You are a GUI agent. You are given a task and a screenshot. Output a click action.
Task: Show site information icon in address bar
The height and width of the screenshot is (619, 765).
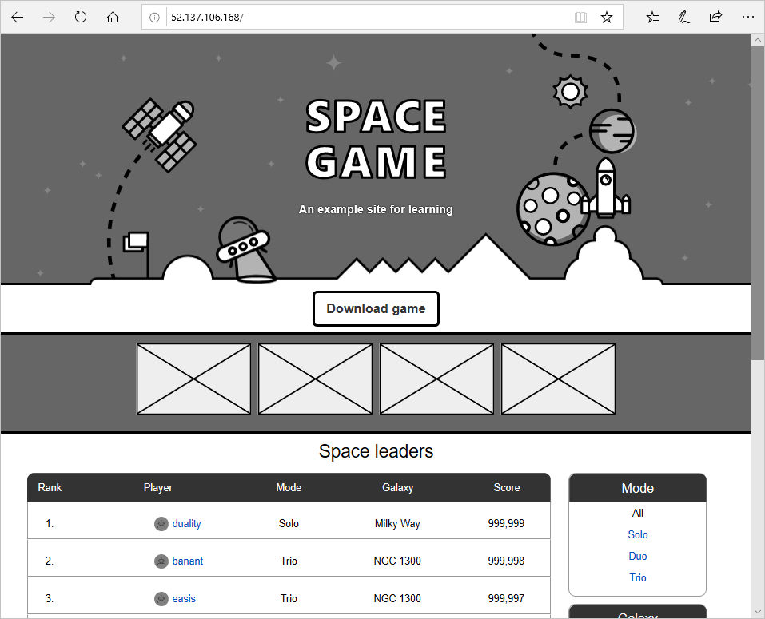click(154, 18)
